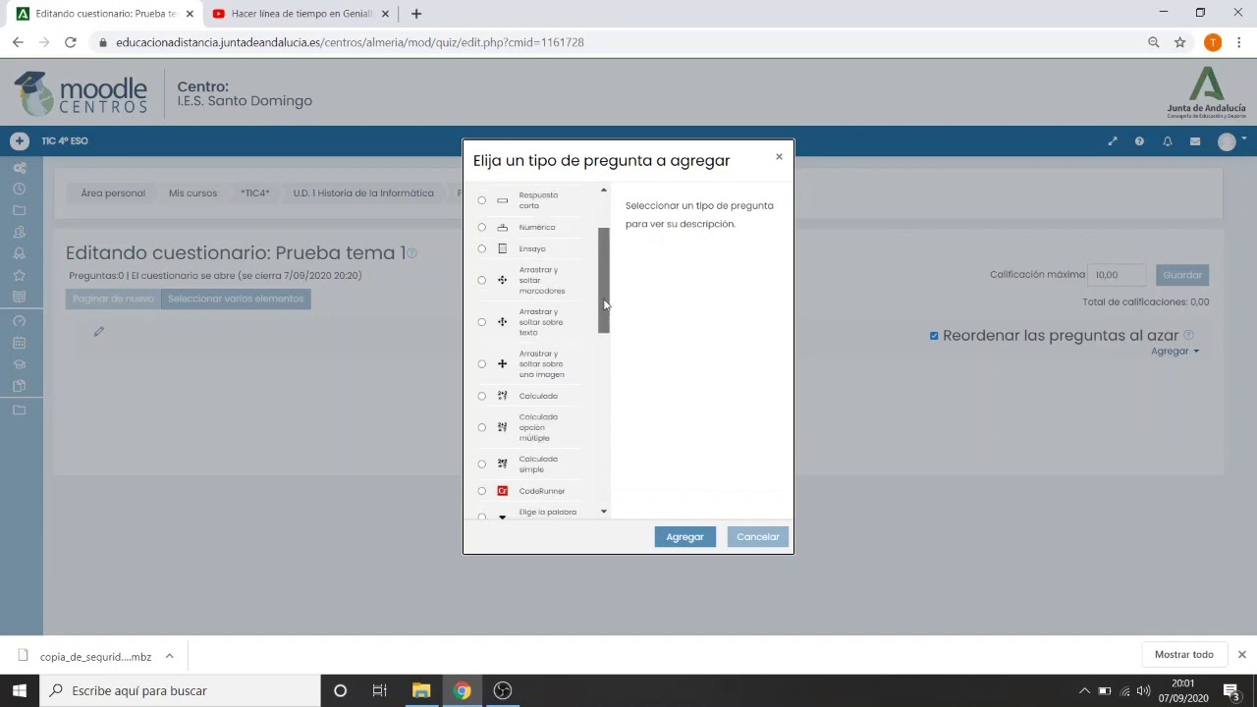
Task: Select Arrastrar y soltar sobre una imagen radio
Action: 481,364
